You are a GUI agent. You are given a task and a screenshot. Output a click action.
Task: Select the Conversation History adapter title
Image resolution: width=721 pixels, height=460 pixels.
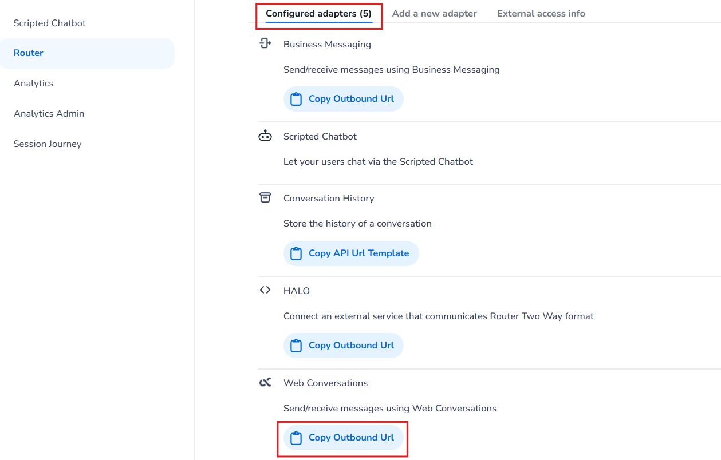coord(329,198)
